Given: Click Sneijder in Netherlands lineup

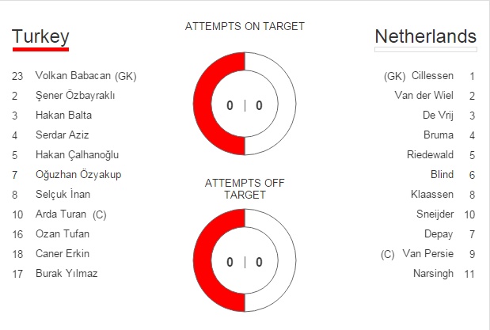Looking at the screenshot, I should (x=436, y=214).
